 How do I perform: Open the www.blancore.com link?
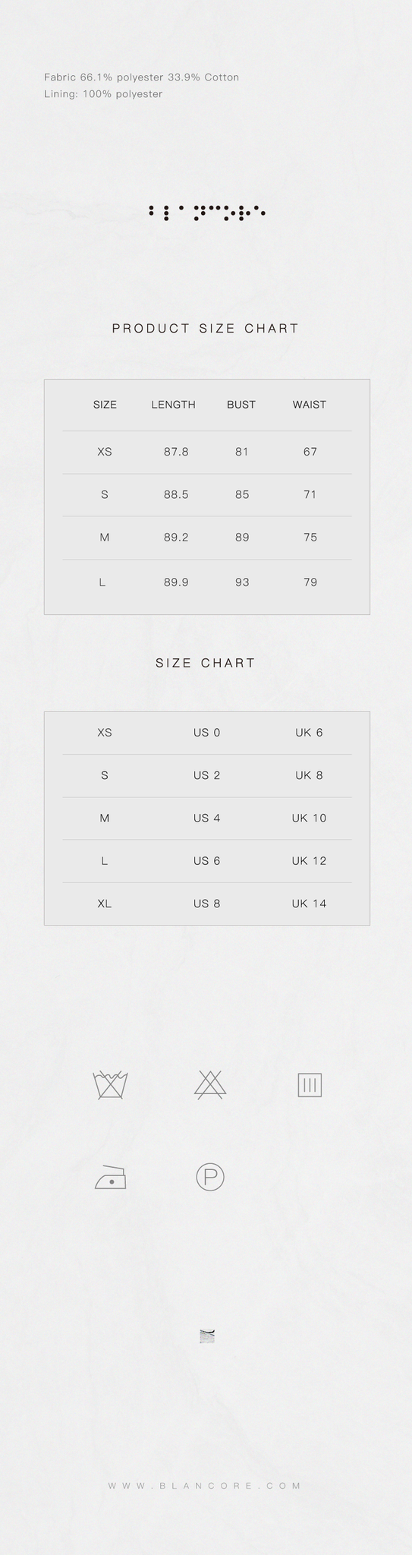(x=205, y=1485)
